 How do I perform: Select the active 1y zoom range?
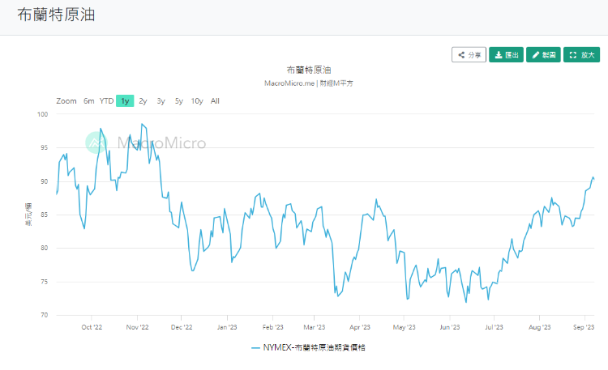125,101
